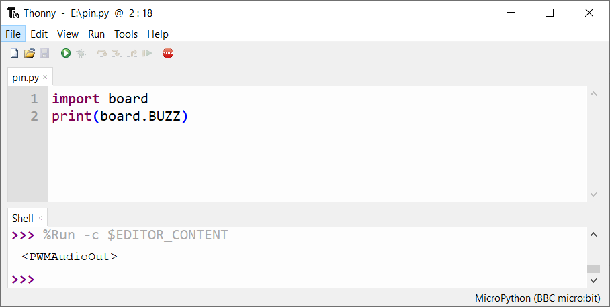Run the current script with the green play icon
The width and height of the screenshot is (610, 307).
66,53
